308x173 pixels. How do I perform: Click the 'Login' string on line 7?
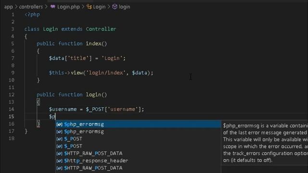[x=112, y=58]
